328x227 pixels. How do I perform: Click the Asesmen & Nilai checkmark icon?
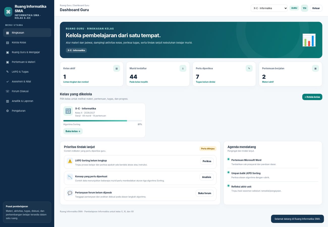click(8, 82)
